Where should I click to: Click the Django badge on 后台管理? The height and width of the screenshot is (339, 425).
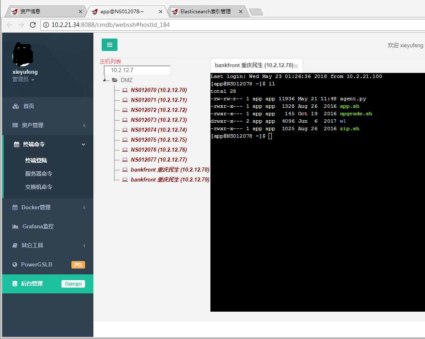click(73, 284)
